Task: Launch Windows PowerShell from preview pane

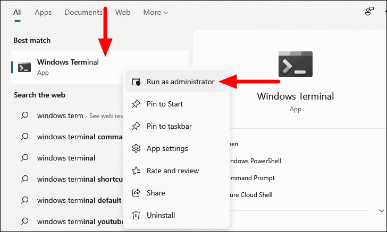Action: click(256, 161)
